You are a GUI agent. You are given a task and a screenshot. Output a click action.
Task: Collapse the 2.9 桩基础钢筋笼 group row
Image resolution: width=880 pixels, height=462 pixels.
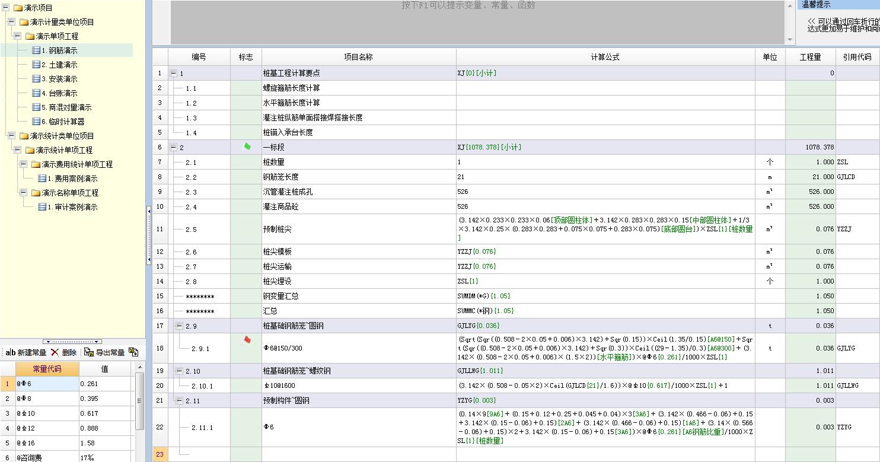tap(179, 326)
